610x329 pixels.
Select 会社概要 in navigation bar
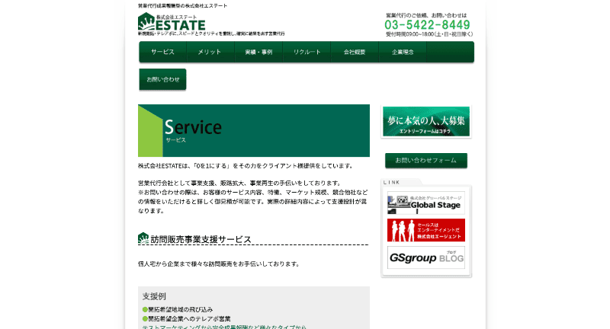tap(355, 52)
